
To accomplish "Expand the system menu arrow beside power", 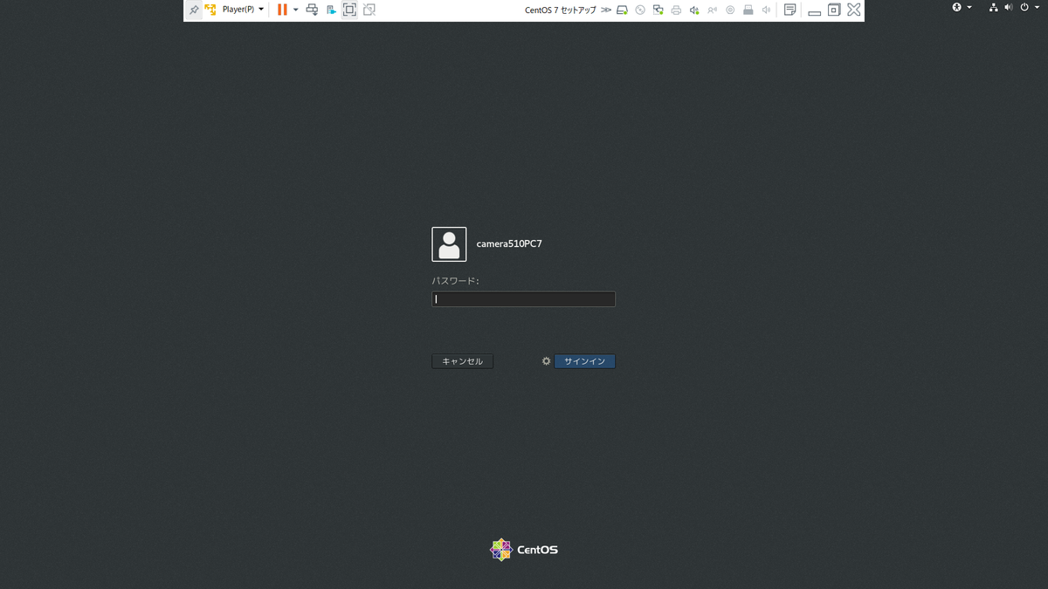I will (1037, 7).
